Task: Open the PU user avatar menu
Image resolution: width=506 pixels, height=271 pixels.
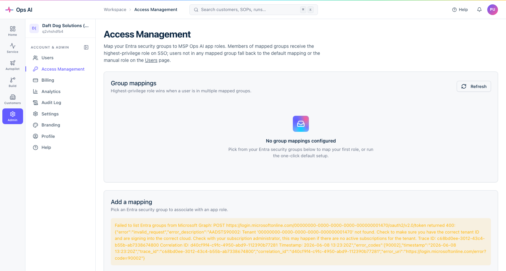Action: point(493,10)
